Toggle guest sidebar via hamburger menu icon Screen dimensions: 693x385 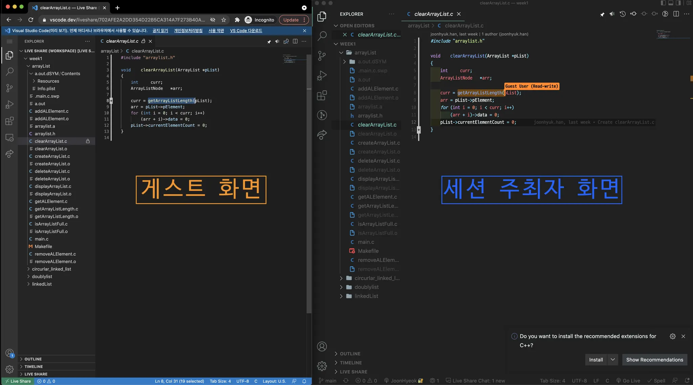[9, 41]
